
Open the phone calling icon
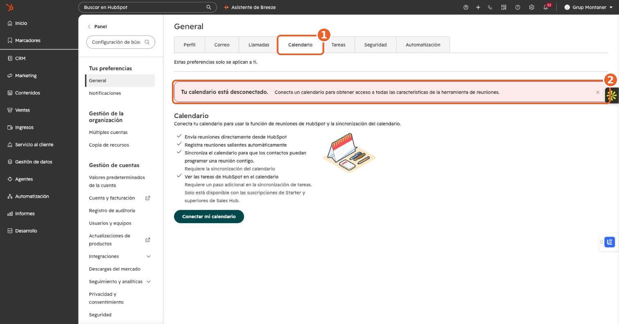click(x=490, y=7)
